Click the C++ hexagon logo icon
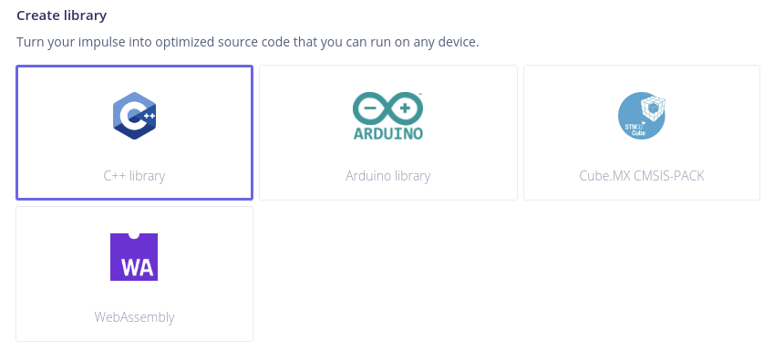This screenshot has height=361, width=774. [x=134, y=116]
